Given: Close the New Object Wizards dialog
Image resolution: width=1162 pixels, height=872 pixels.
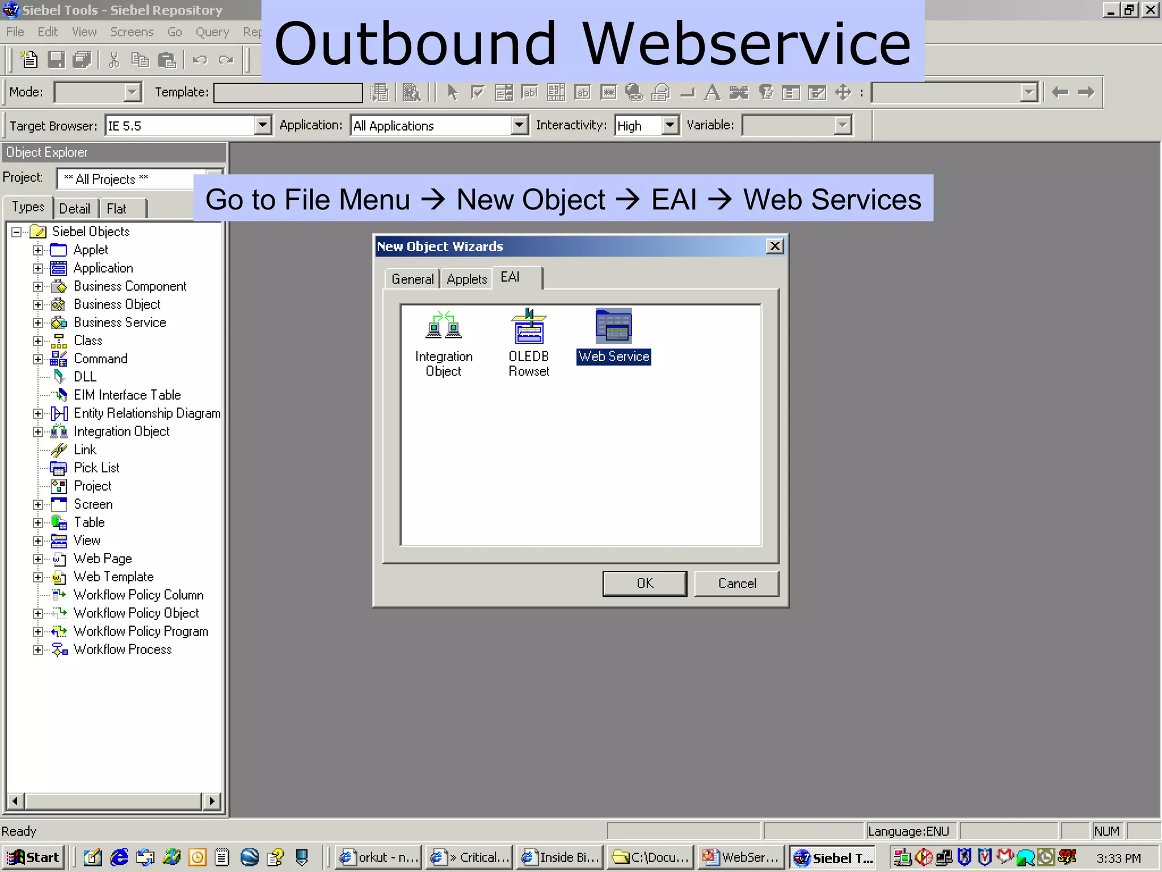Looking at the screenshot, I should (x=775, y=246).
